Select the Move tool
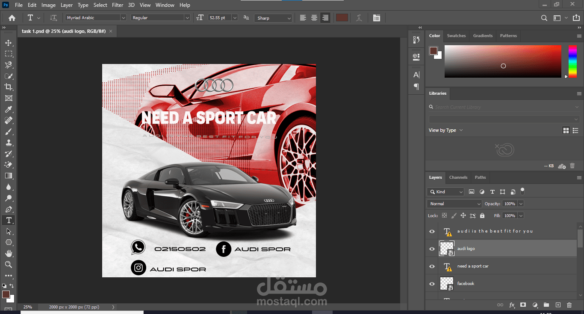 [x=8, y=43]
